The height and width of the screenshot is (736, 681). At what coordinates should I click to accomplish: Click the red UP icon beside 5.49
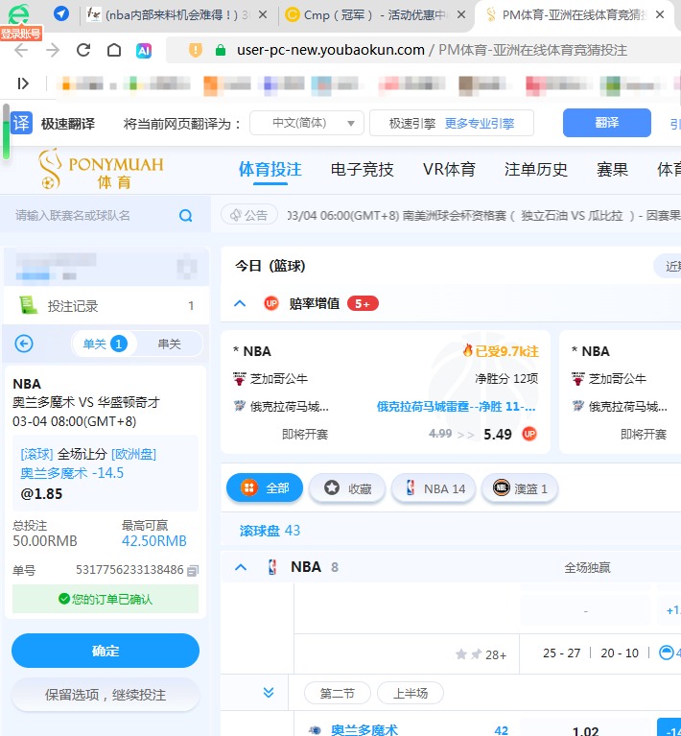(x=529, y=434)
